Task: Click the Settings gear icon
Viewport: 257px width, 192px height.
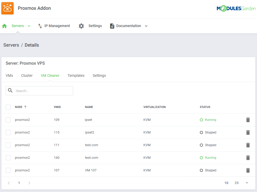Action: (x=81, y=26)
